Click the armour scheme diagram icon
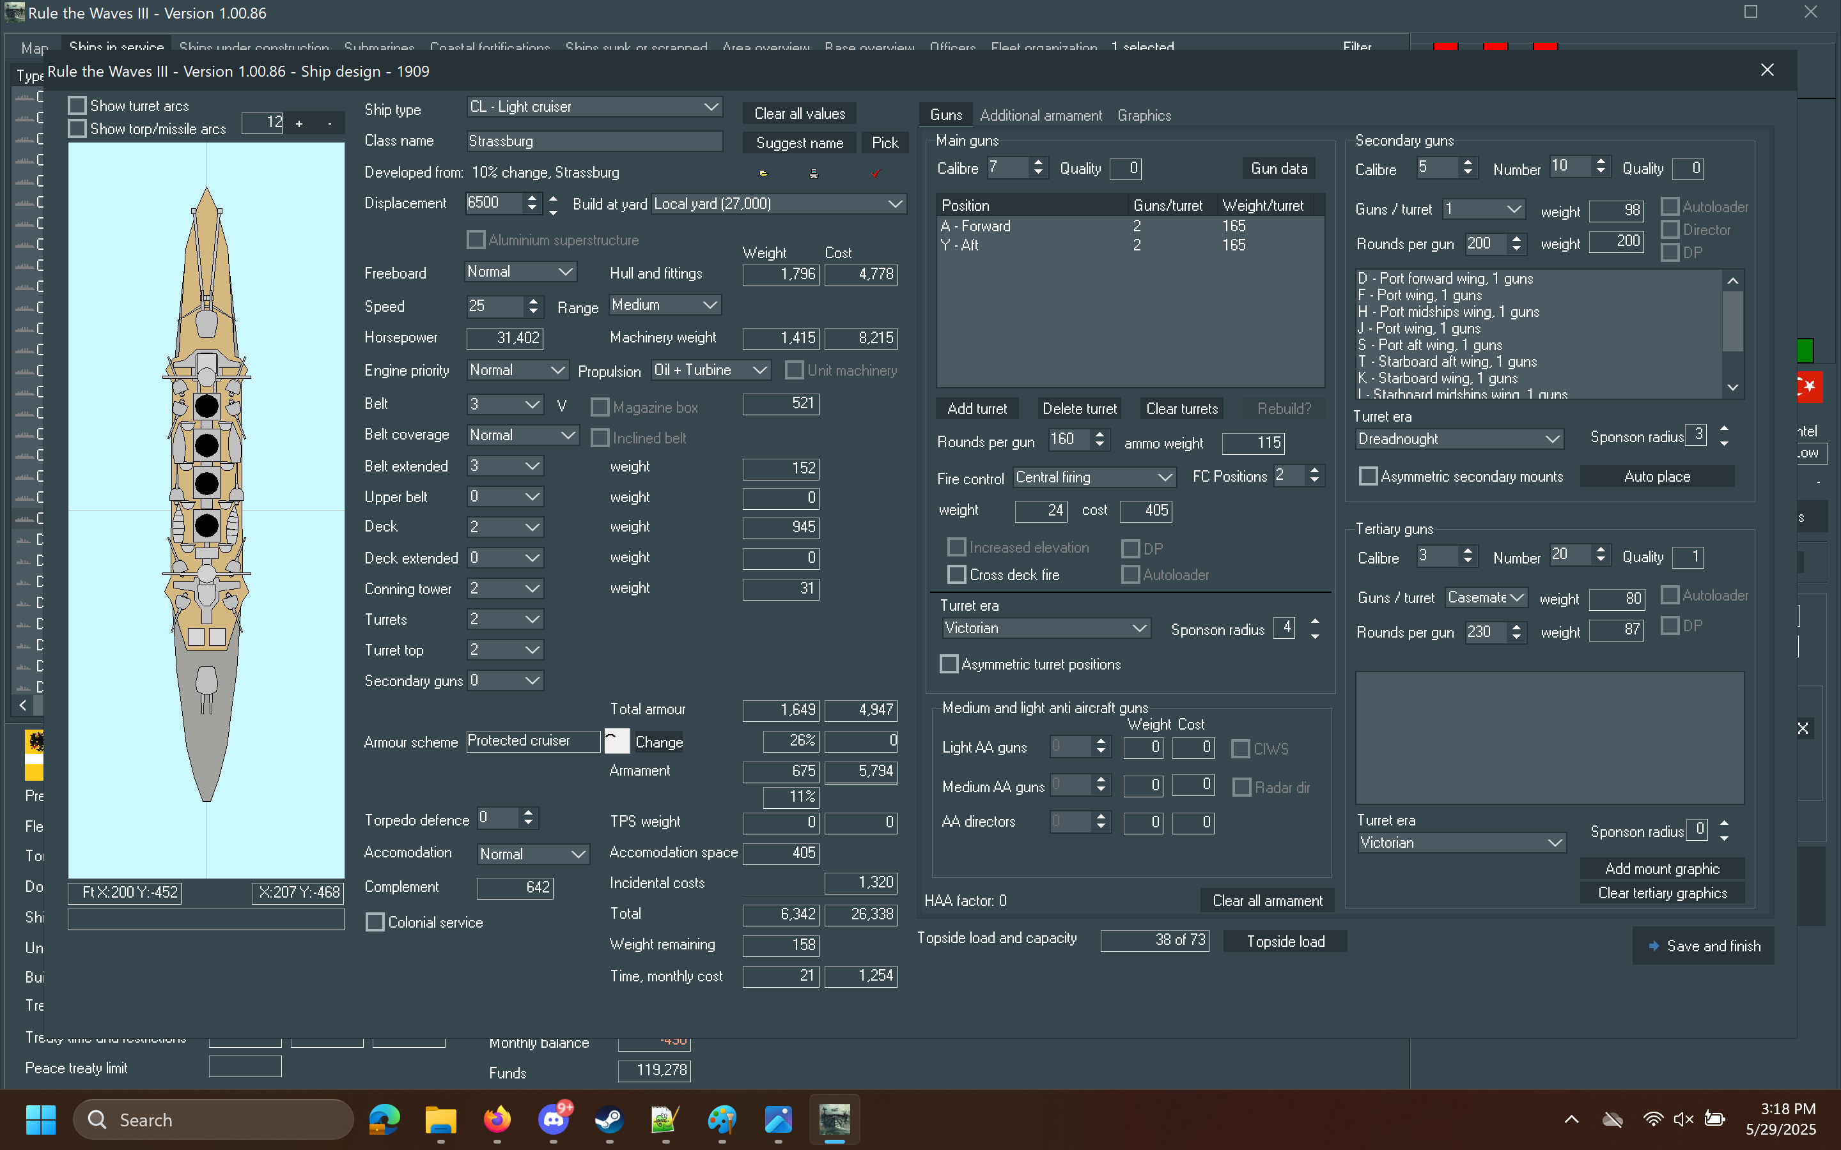The image size is (1841, 1150). pyautogui.click(x=617, y=741)
